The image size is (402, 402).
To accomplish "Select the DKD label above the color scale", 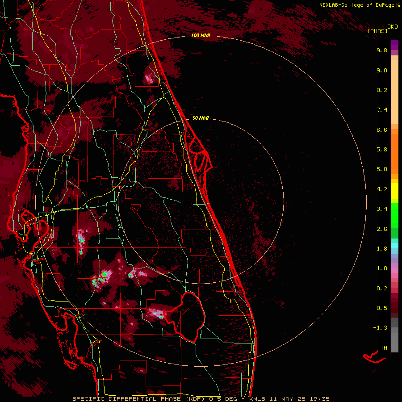I will click(393, 27).
